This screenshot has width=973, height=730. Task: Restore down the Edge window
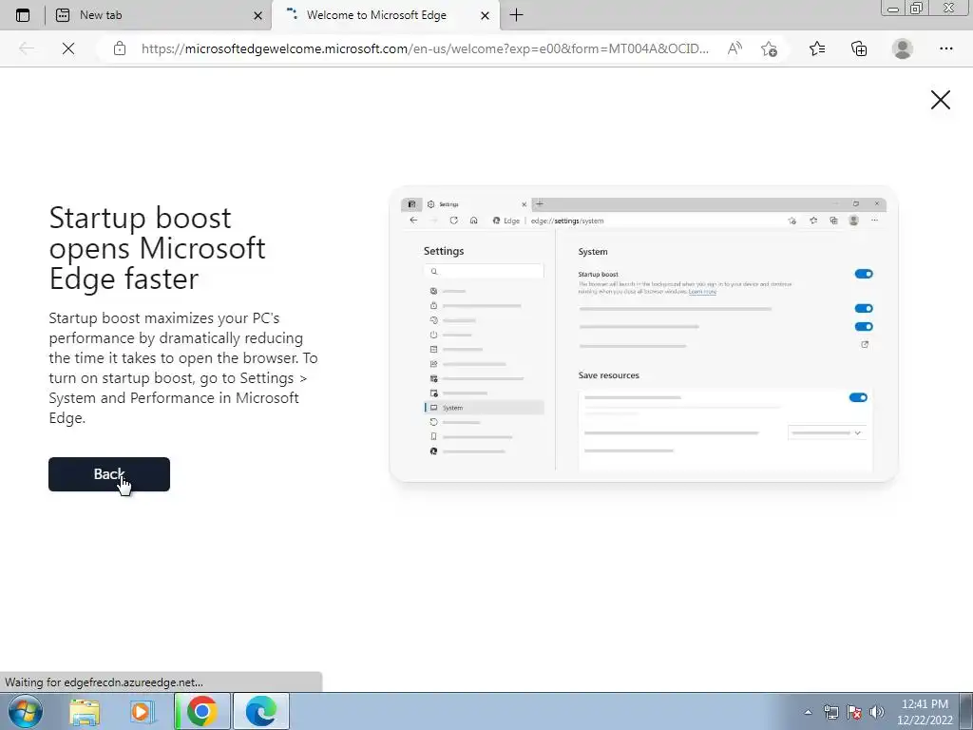(x=917, y=9)
